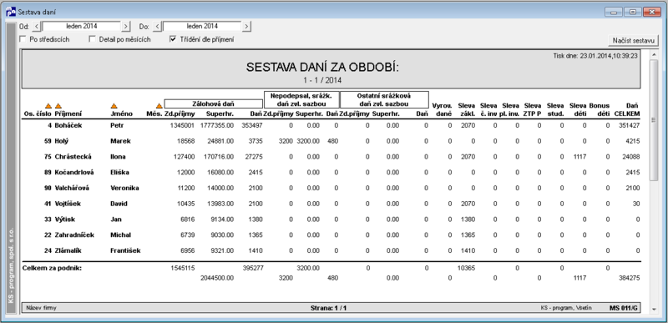Click the MS 011/G footer code
Screen dimensions: 668x323
pyautogui.click(x=624, y=307)
